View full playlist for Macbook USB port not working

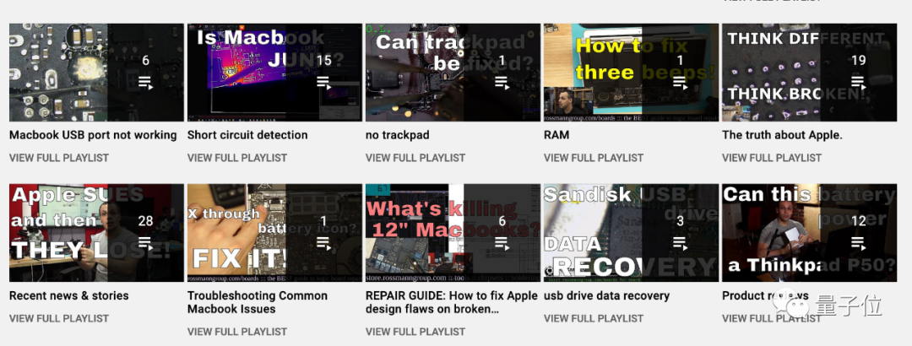click(59, 158)
